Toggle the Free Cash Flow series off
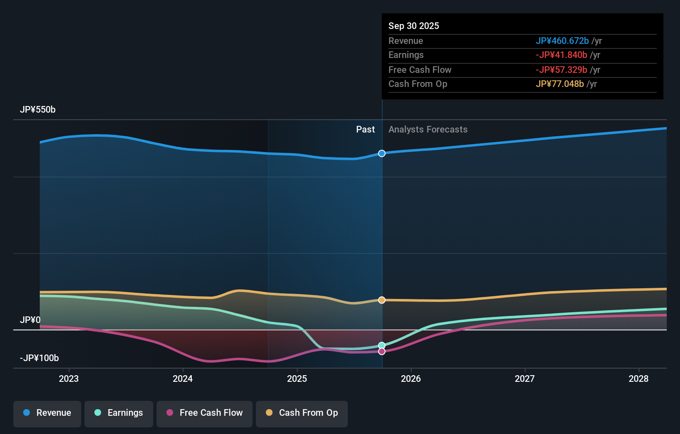This screenshot has height=434, width=680. pyautogui.click(x=205, y=413)
